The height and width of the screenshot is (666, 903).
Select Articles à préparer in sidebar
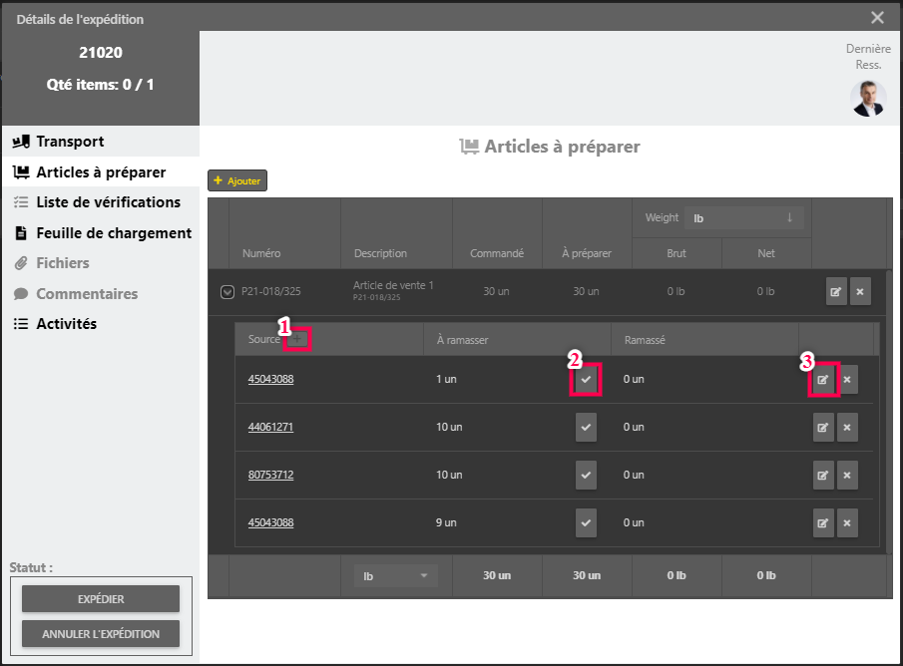click(101, 171)
